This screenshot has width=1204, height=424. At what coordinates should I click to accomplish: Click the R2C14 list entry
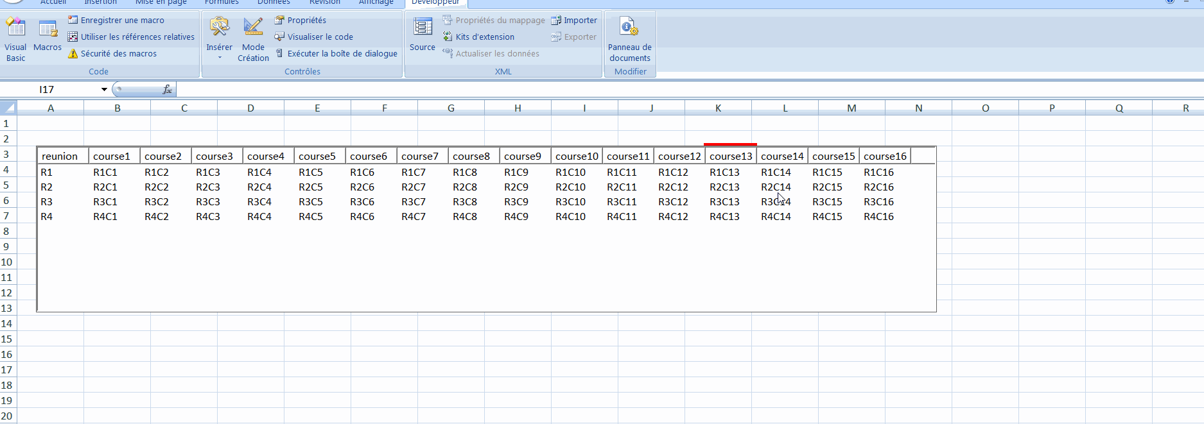(776, 187)
